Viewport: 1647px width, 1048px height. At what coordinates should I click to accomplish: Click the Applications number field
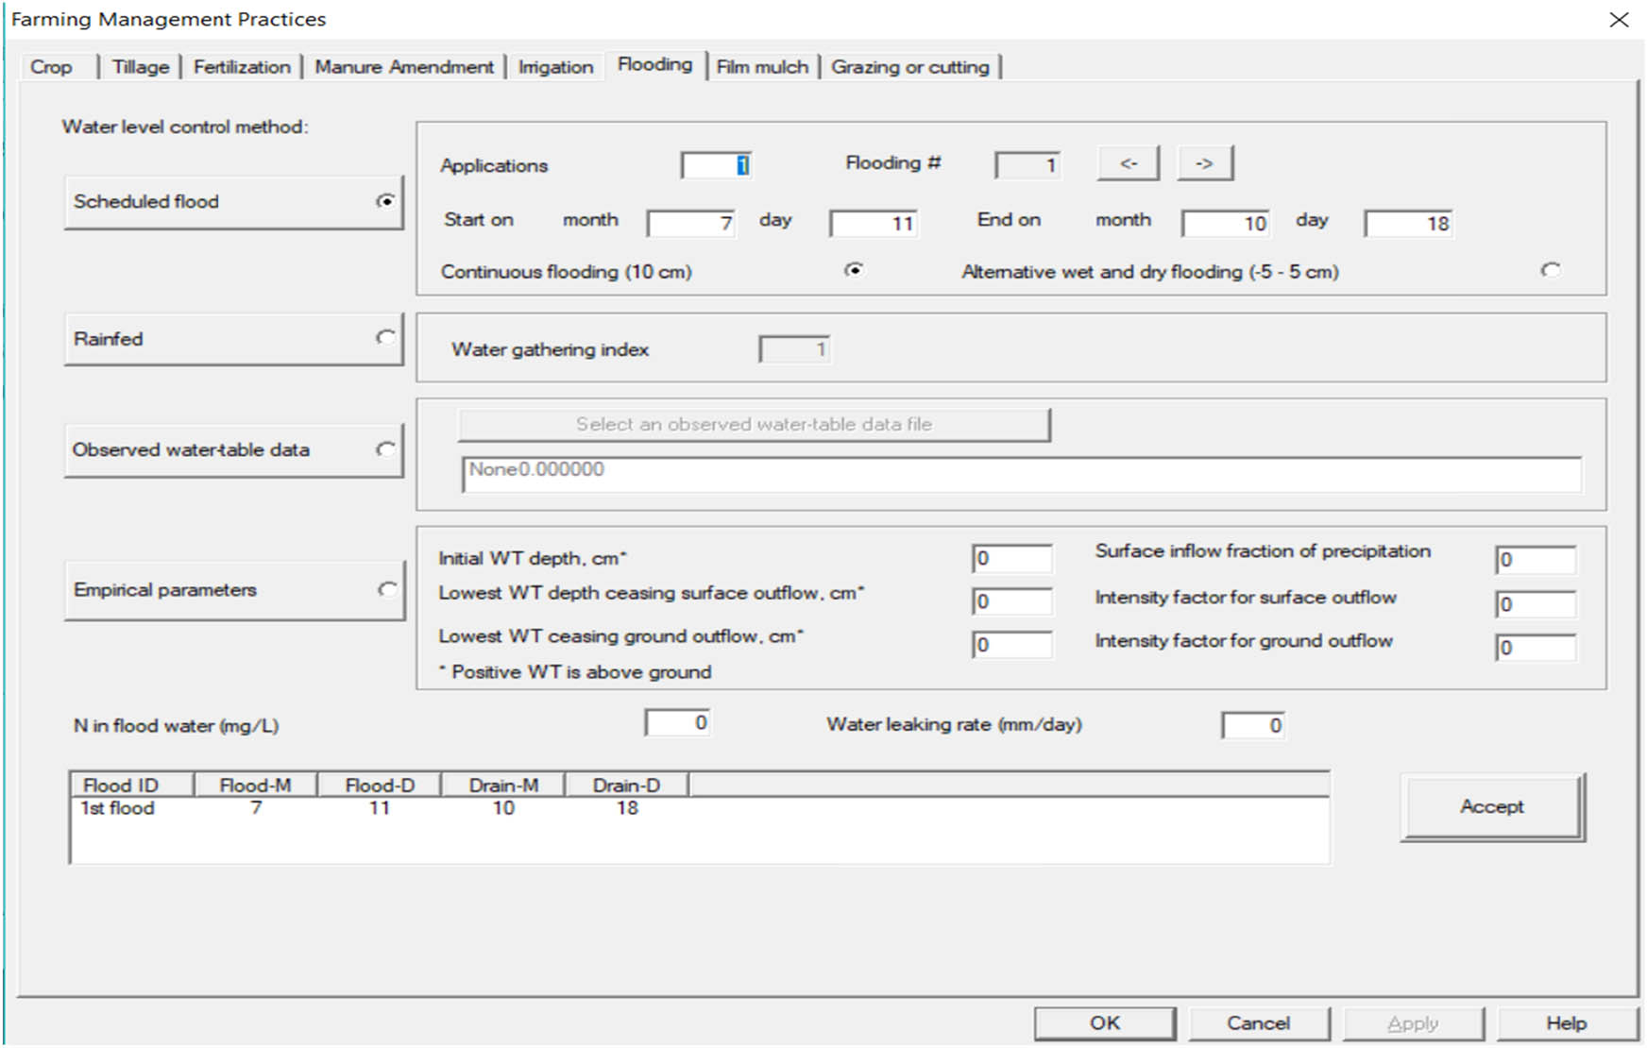click(x=716, y=166)
